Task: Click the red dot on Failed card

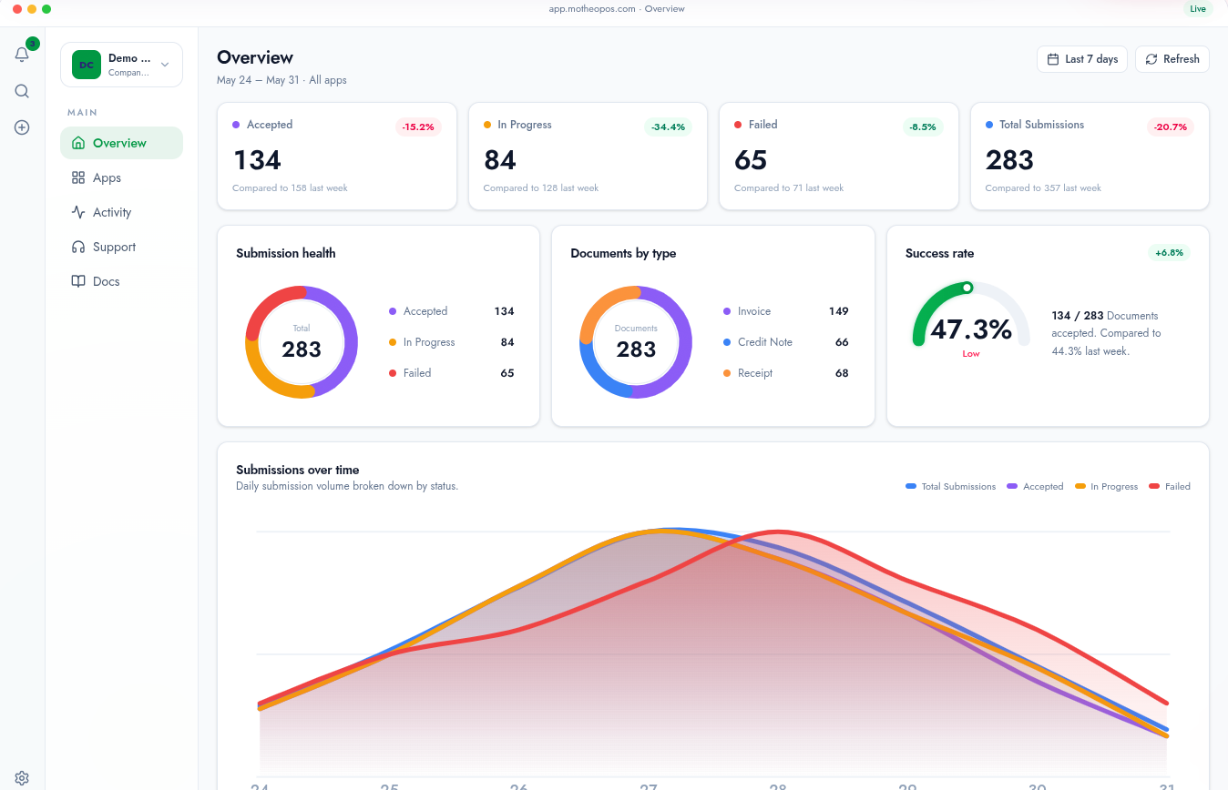Action: [x=738, y=125]
